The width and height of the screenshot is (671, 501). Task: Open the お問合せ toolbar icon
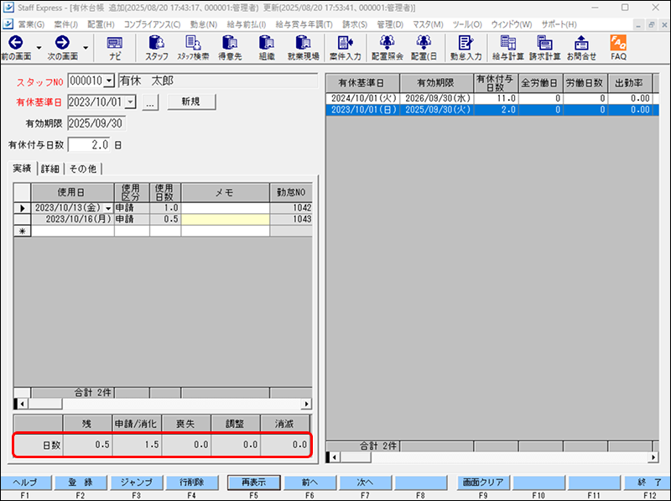581,47
